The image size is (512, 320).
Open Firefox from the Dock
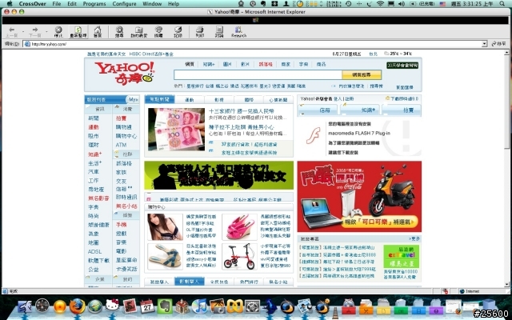[x=77, y=306]
